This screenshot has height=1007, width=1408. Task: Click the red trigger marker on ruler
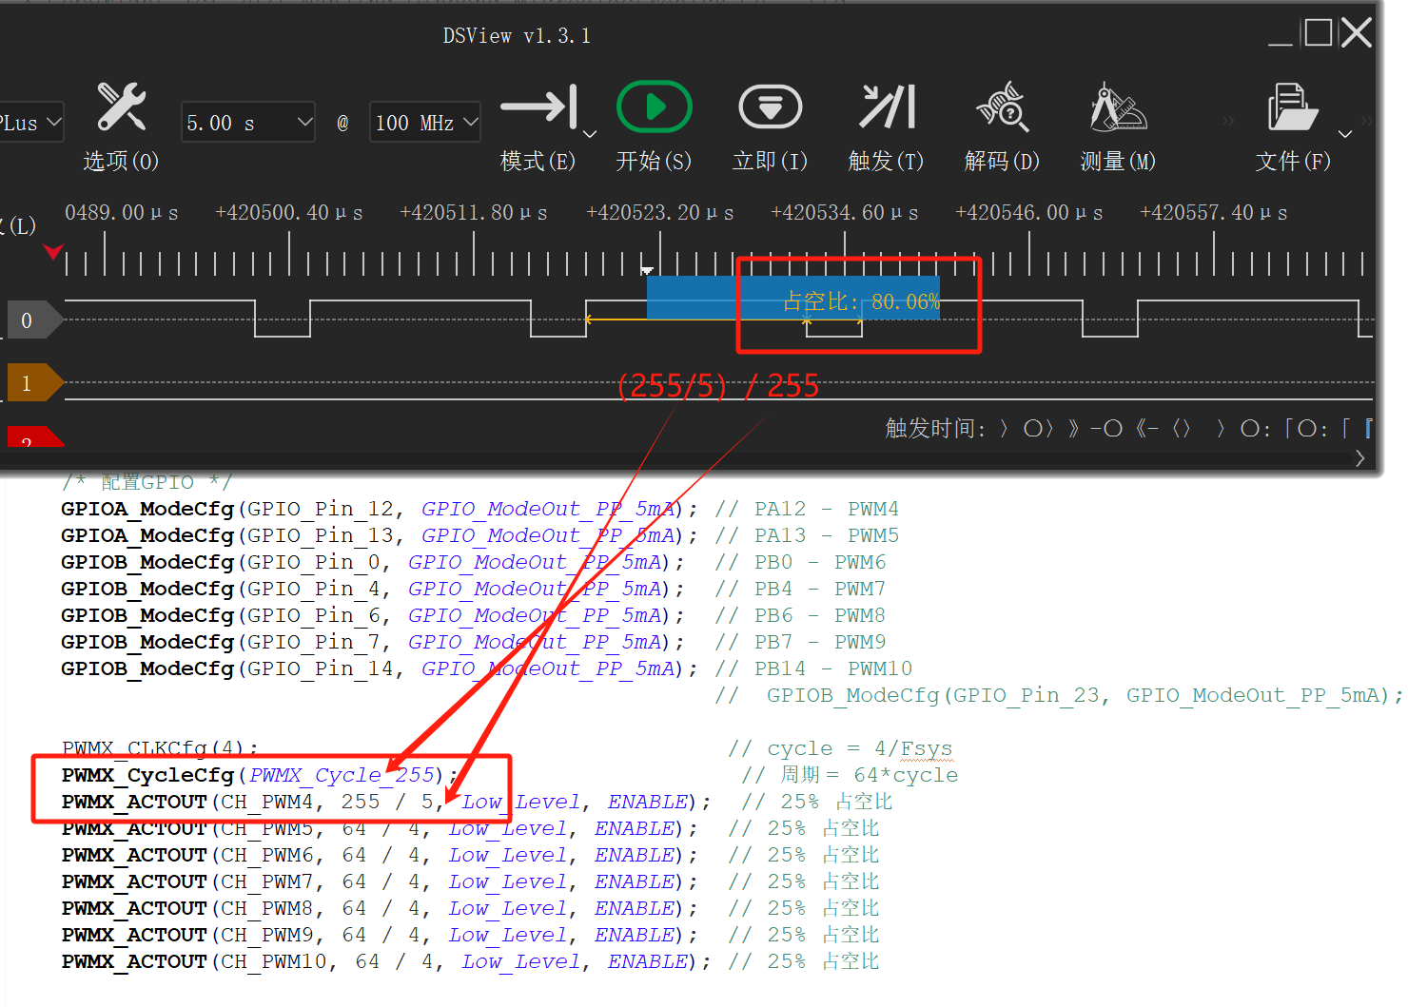coord(53,252)
